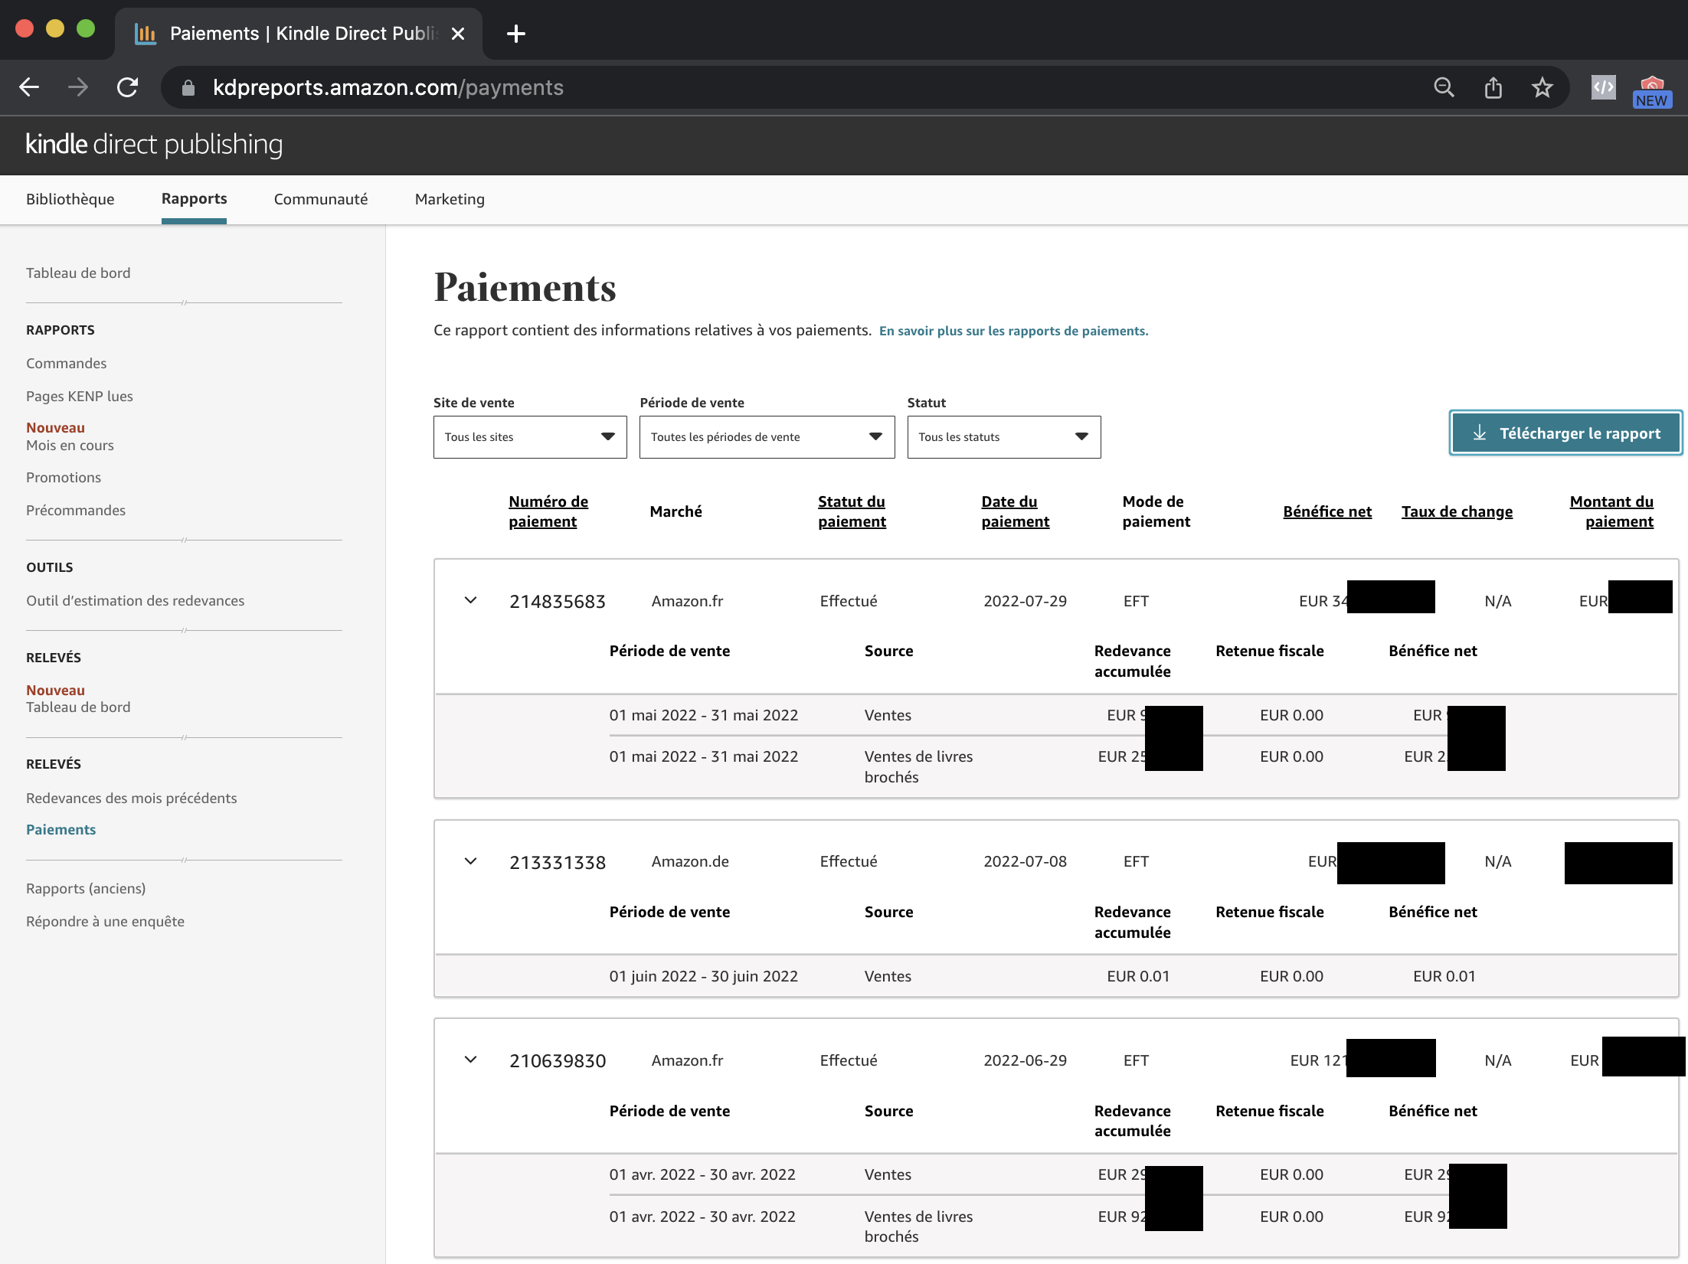This screenshot has height=1264, width=1688.
Task: Click payment date 2022-07-29
Action: click(1026, 601)
